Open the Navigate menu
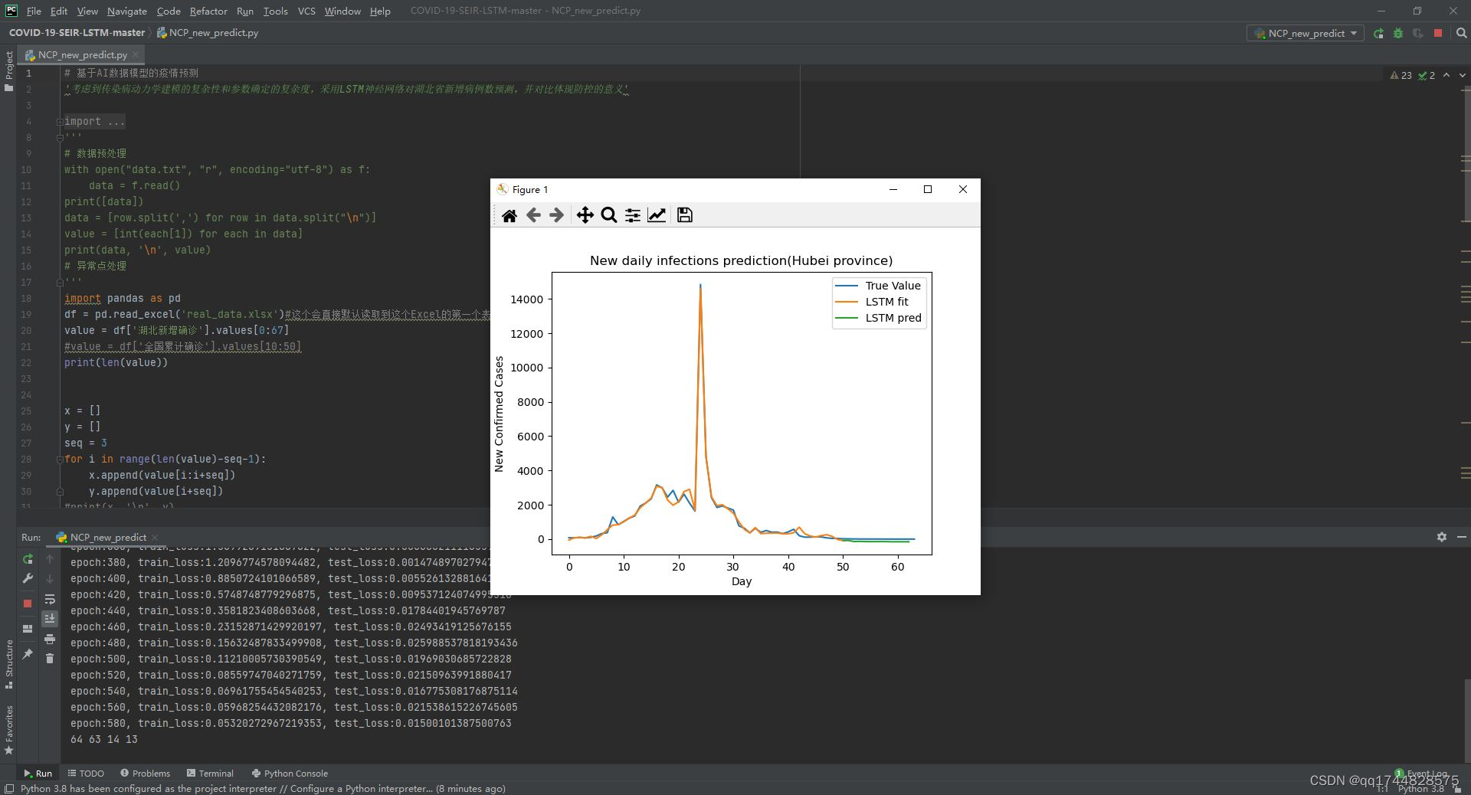 click(127, 11)
